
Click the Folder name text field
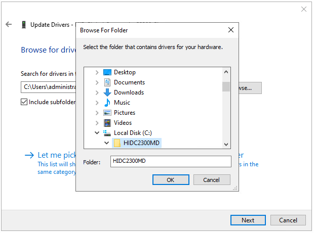(x=170, y=162)
